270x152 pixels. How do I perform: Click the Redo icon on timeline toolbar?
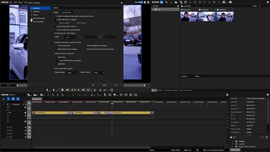point(85,95)
